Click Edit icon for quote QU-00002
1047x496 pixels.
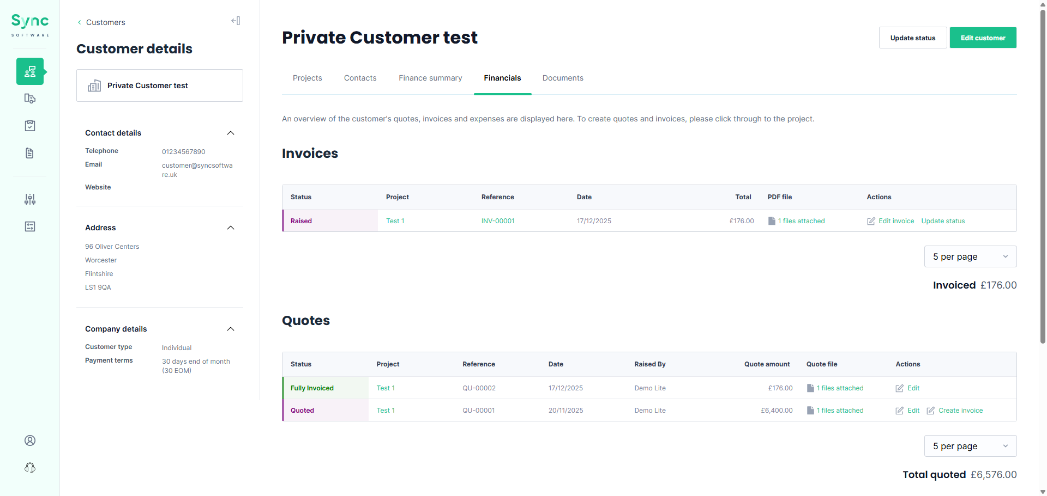[x=900, y=388]
